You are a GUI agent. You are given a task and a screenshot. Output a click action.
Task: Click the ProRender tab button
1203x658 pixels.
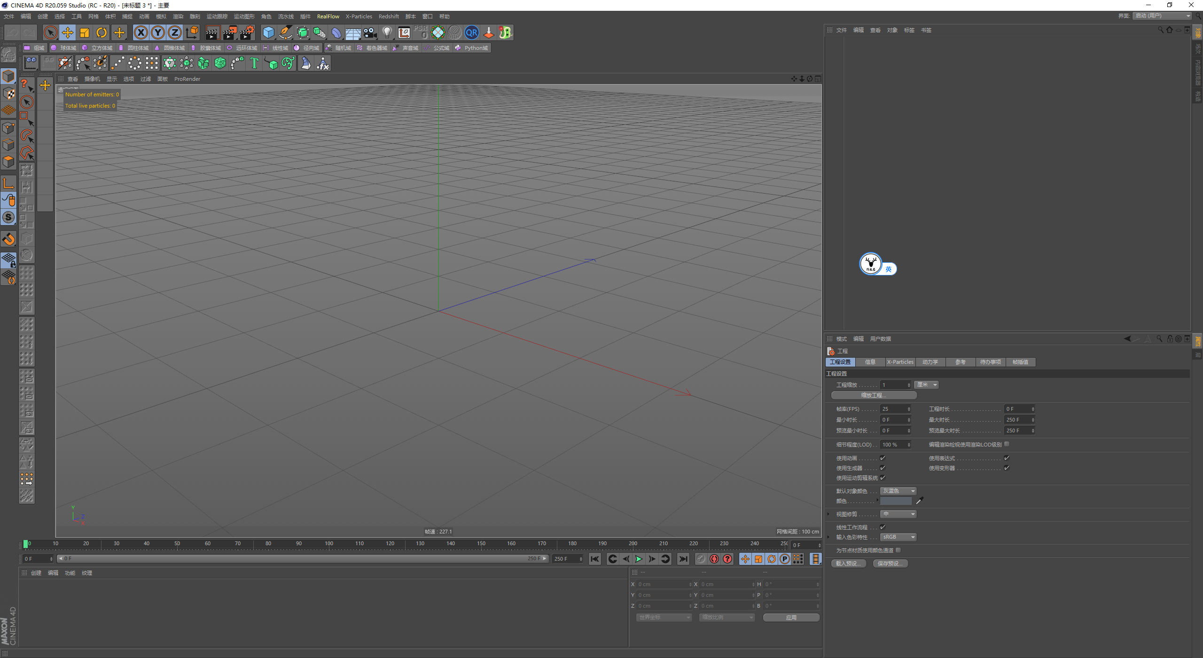tap(187, 78)
